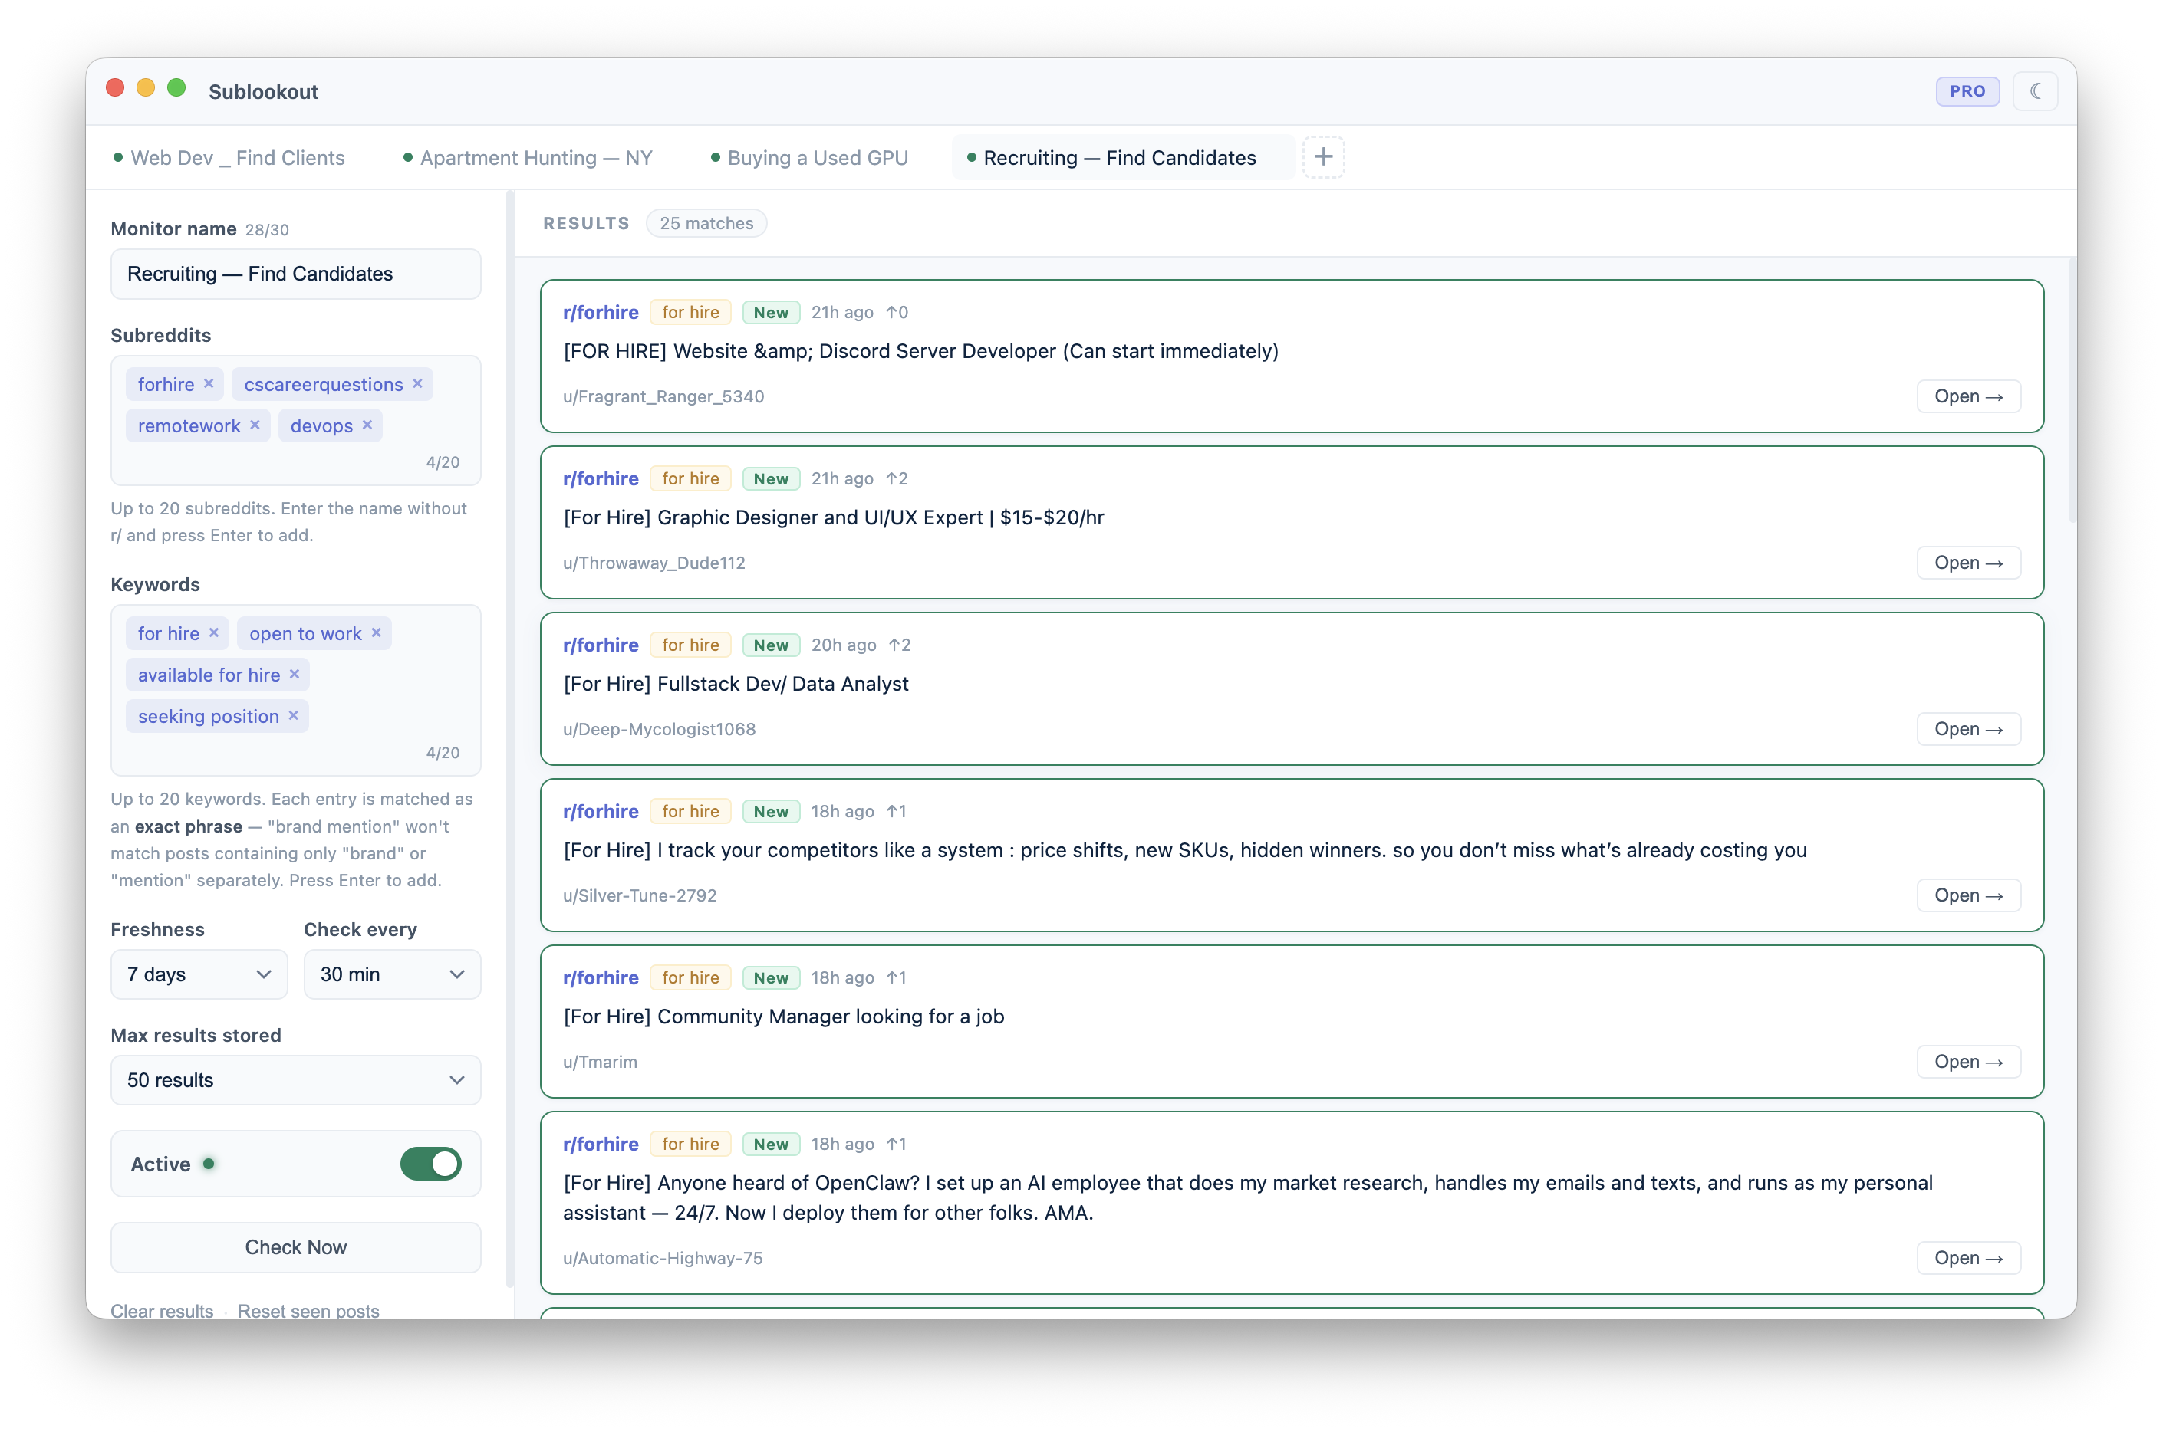Open the Fullstack Dev/ Data Analyst post
2163x1432 pixels.
[x=1967, y=729]
